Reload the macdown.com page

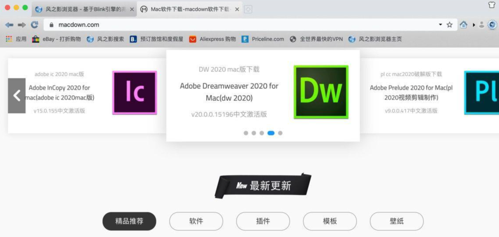coord(34,25)
